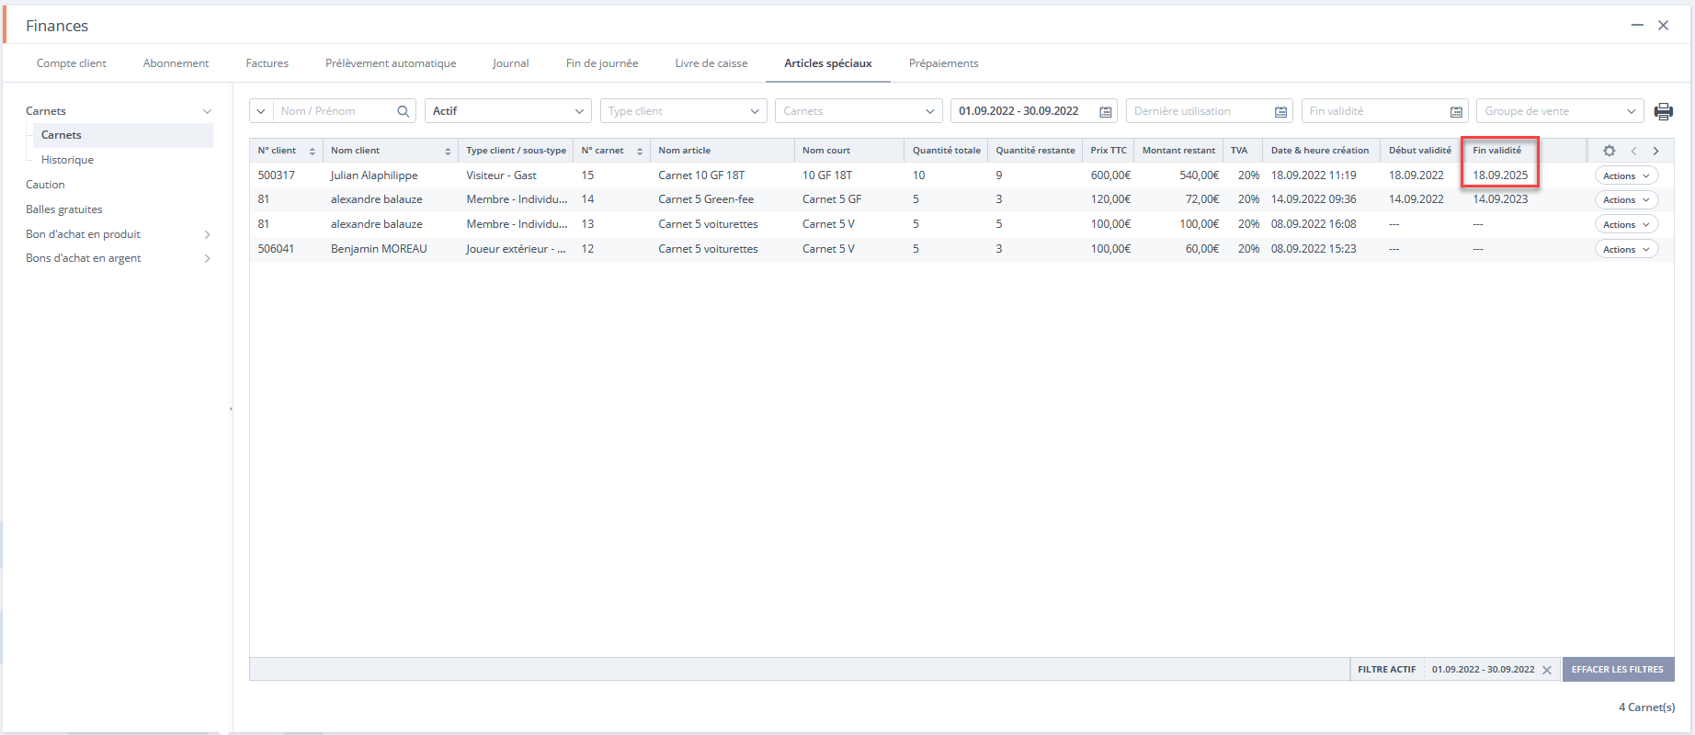The height and width of the screenshot is (735, 1695).
Task: Open Livre de caisse tab
Action: [x=711, y=63]
